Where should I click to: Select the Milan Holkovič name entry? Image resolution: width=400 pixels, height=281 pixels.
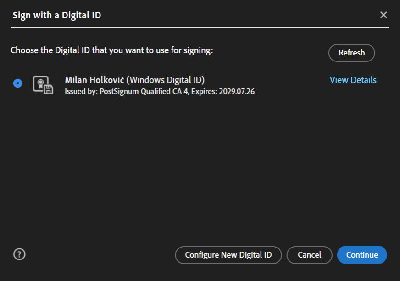(94, 80)
